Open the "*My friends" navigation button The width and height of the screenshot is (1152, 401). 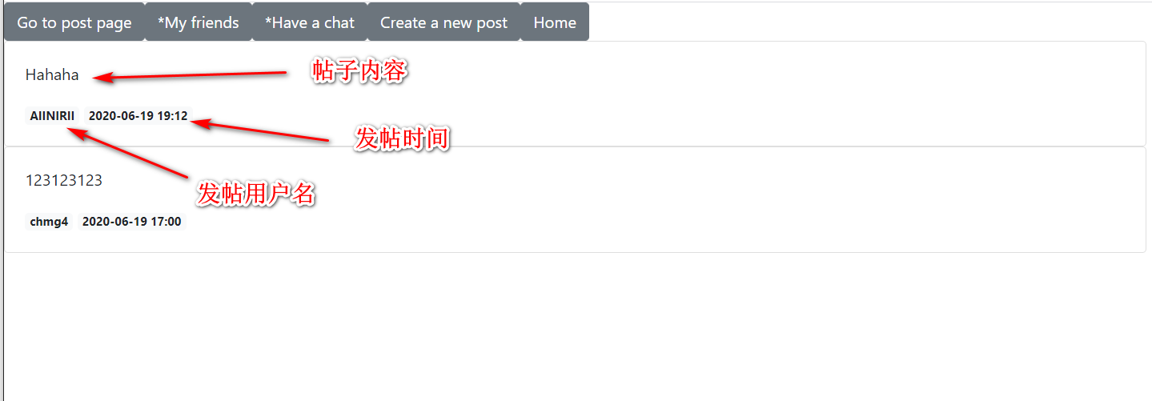click(199, 22)
